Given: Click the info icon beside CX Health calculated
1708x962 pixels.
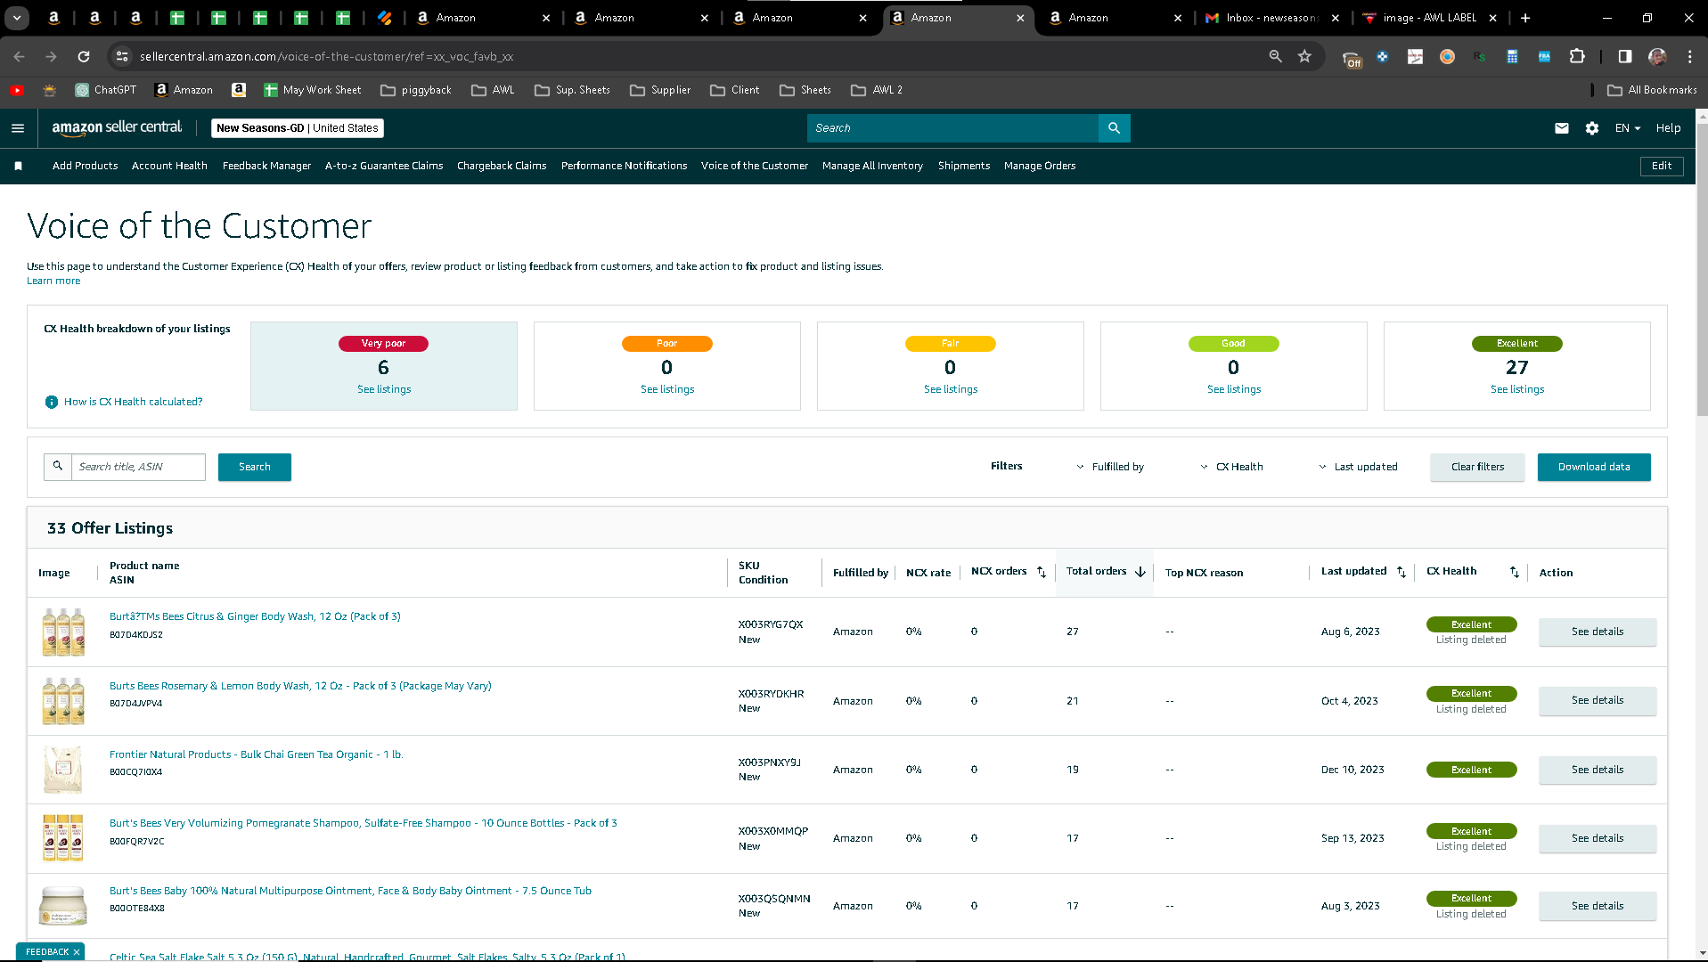Looking at the screenshot, I should click(52, 402).
